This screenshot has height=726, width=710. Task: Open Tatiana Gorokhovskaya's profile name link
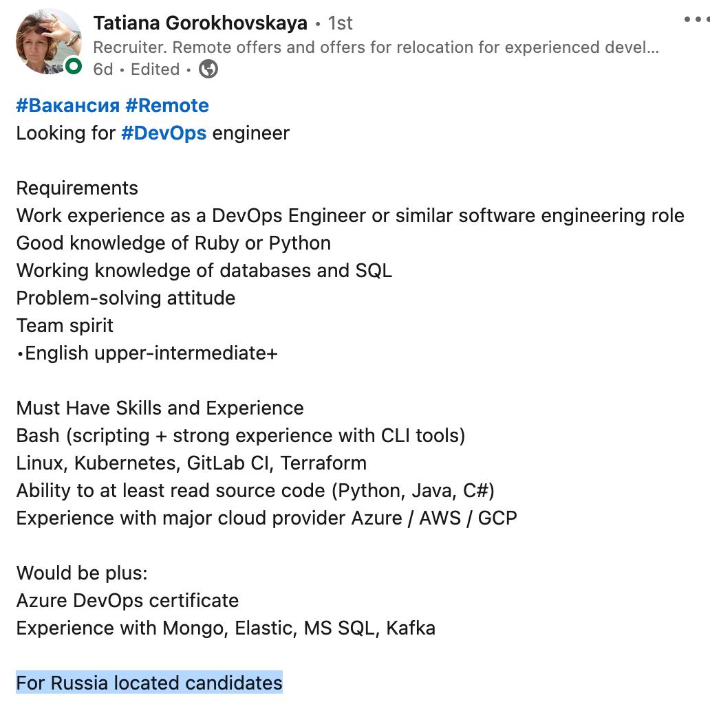[x=200, y=23]
